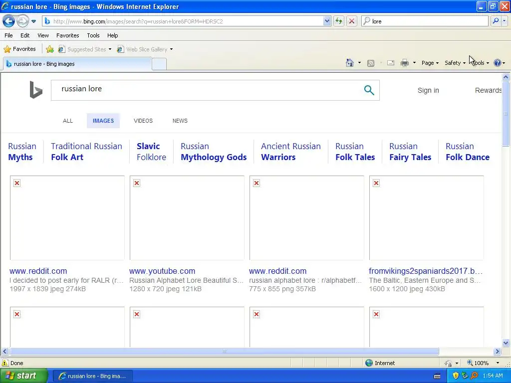The height and width of the screenshot is (383, 511).
Task: Click the horizontal scrollbar right arrow
Action: (x=497, y=352)
